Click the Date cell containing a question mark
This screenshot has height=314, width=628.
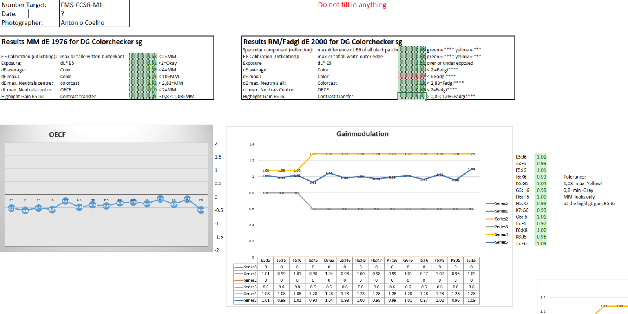(x=94, y=14)
